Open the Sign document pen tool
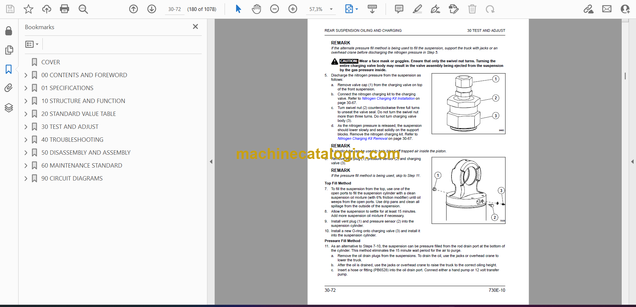Image resolution: width=636 pixels, height=307 pixels. 436,9
